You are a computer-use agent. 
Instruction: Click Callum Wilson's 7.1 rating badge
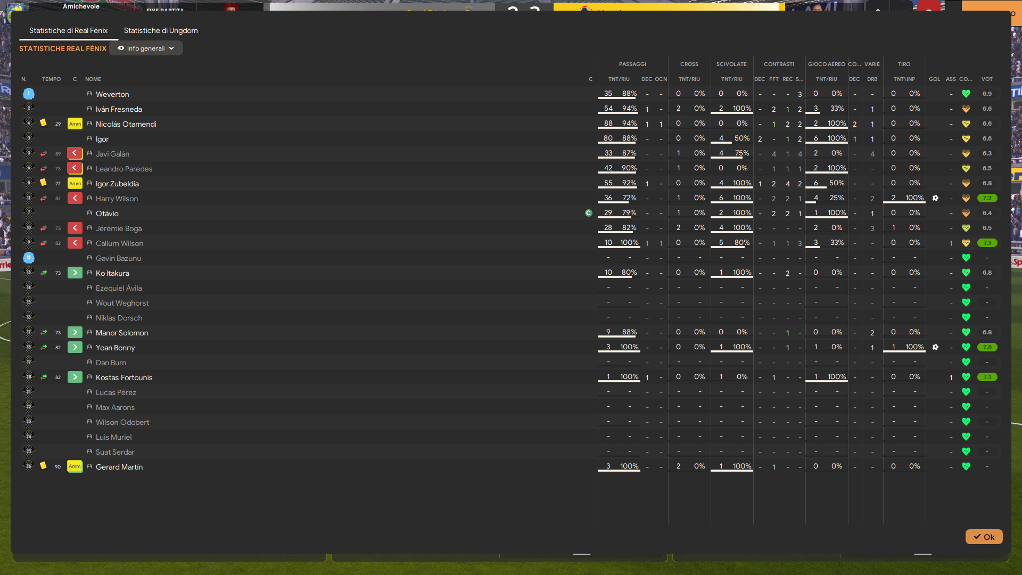[987, 243]
